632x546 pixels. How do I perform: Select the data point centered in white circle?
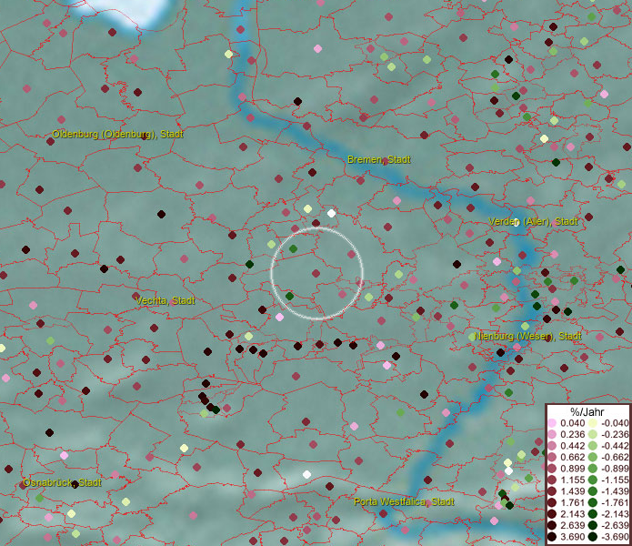click(316, 273)
